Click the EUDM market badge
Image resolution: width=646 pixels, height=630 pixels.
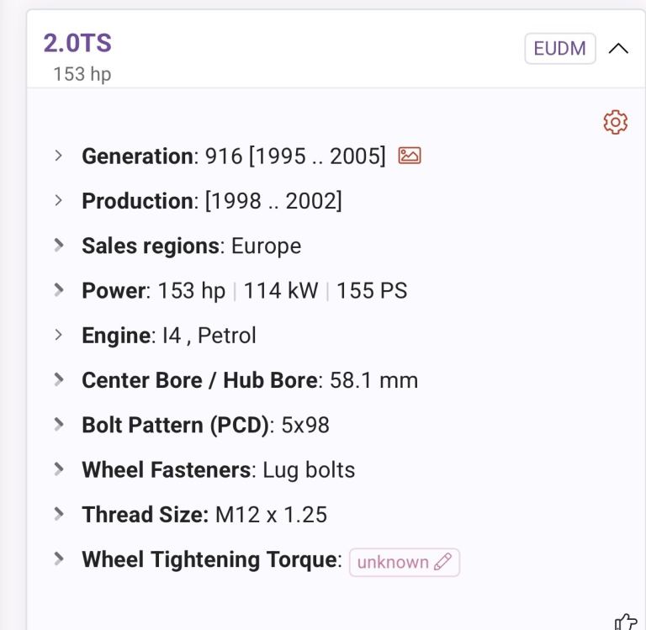tap(560, 49)
